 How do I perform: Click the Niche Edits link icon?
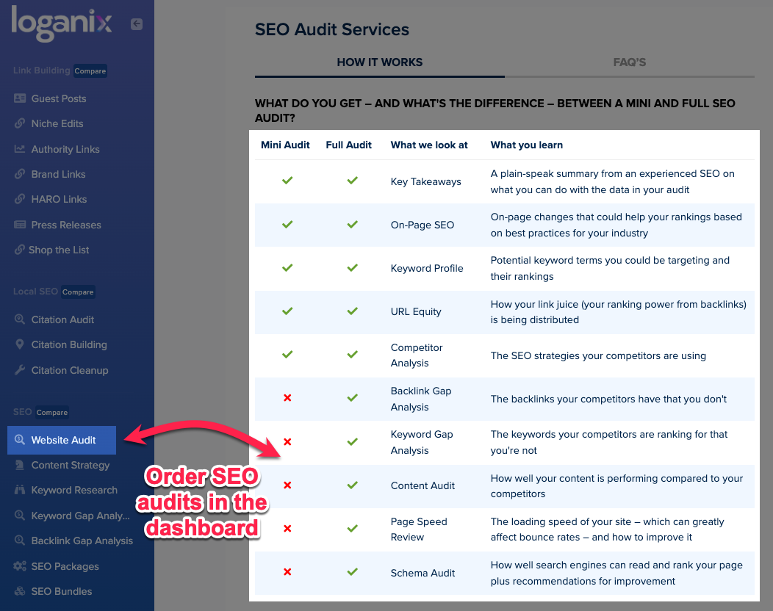click(x=20, y=123)
